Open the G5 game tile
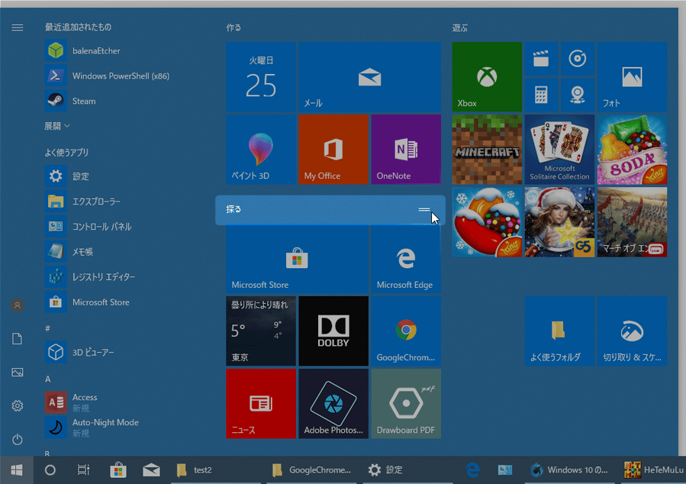The image size is (686, 484). point(559,222)
